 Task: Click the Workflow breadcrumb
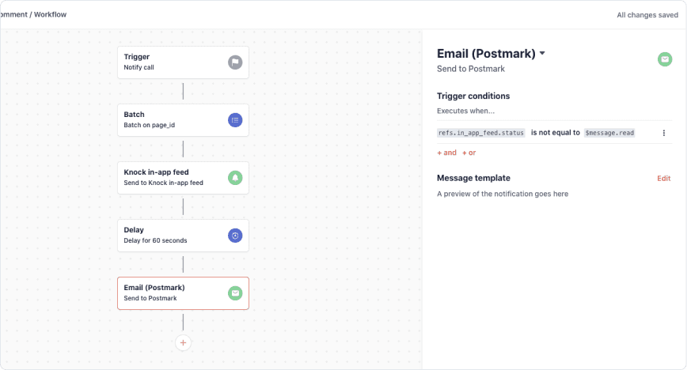[50, 15]
